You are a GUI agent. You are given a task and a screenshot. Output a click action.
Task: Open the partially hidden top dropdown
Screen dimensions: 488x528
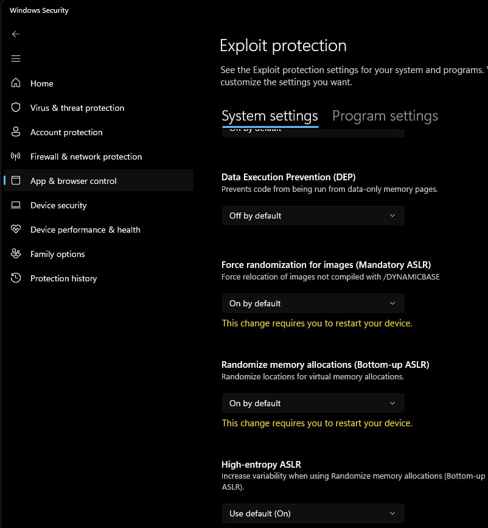click(313, 132)
